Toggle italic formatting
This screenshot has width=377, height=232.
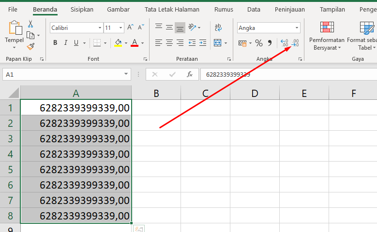coord(65,42)
